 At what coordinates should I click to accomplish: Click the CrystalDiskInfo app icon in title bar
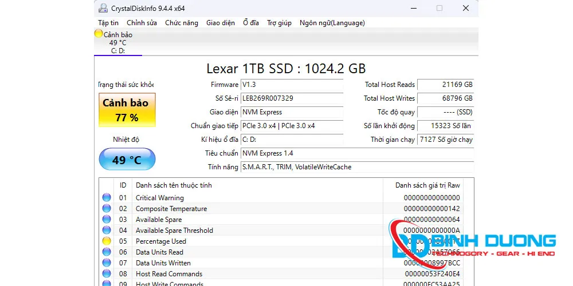point(103,8)
